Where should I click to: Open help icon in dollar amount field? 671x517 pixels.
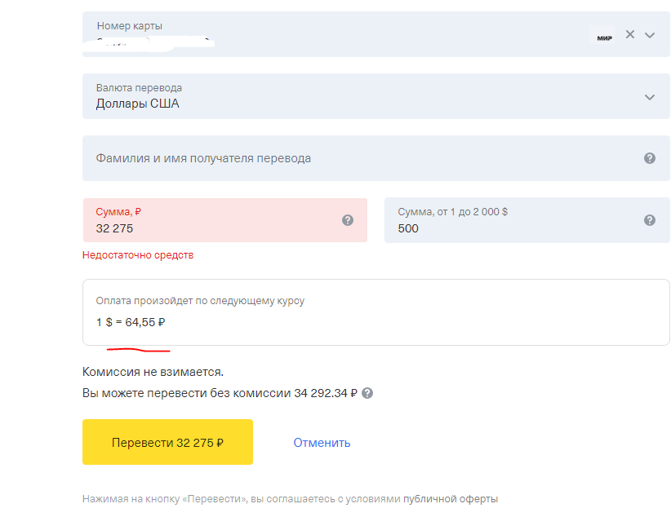[x=650, y=220]
